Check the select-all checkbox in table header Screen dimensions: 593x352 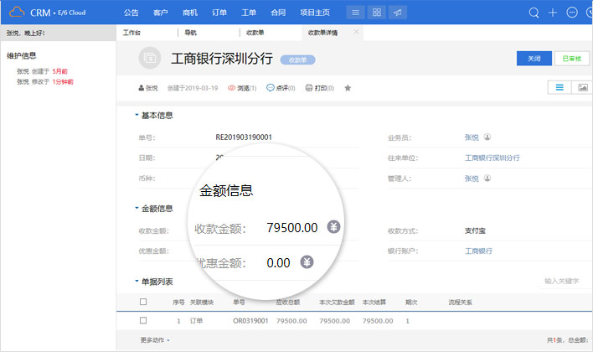click(x=143, y=302)
